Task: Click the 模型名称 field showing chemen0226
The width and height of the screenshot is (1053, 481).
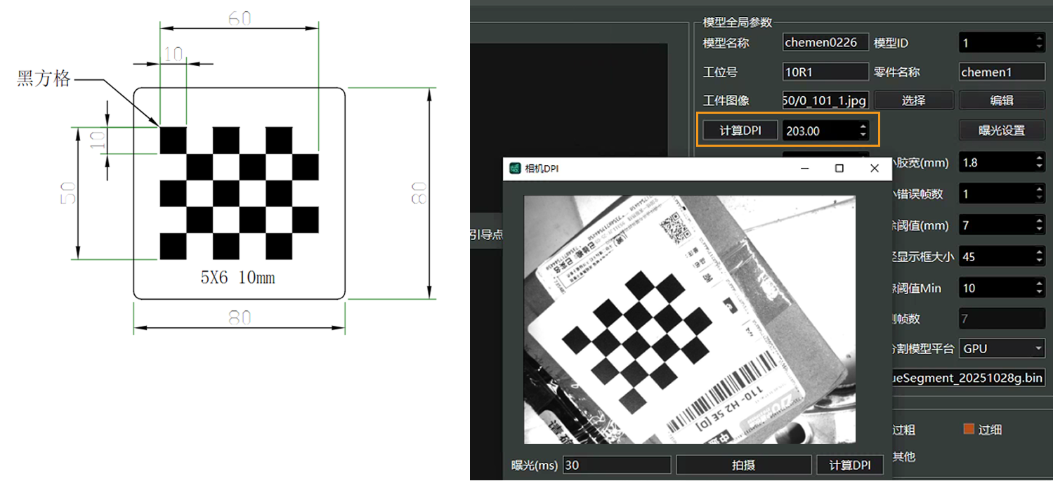Action: pos(825,43)
